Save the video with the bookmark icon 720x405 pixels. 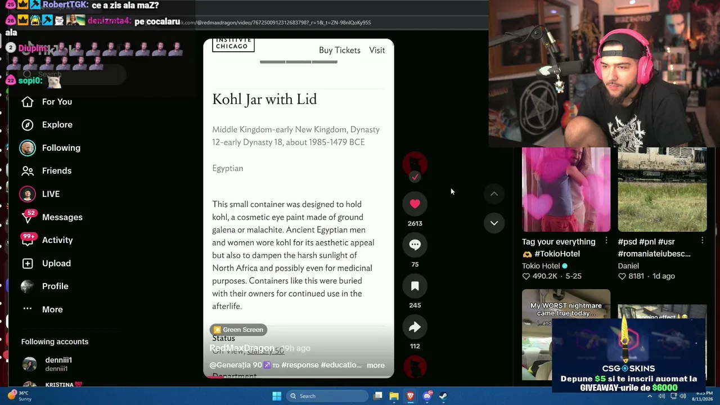tap(415, 286)
